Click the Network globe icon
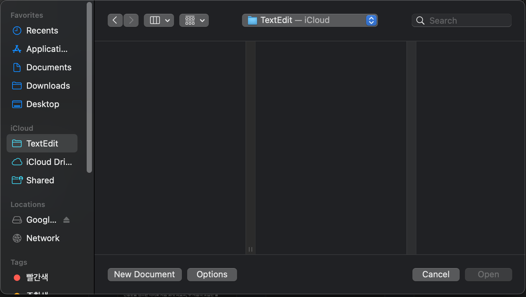526x297 pixels. coord(17,238)
